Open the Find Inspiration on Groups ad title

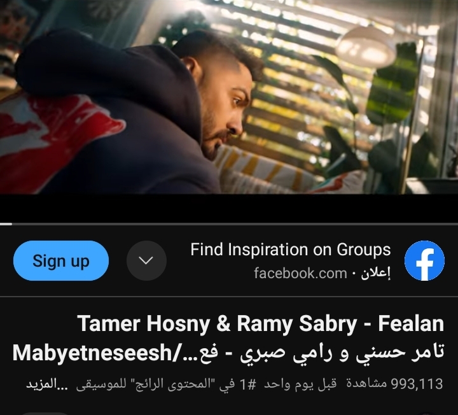[x=291, y=250]
